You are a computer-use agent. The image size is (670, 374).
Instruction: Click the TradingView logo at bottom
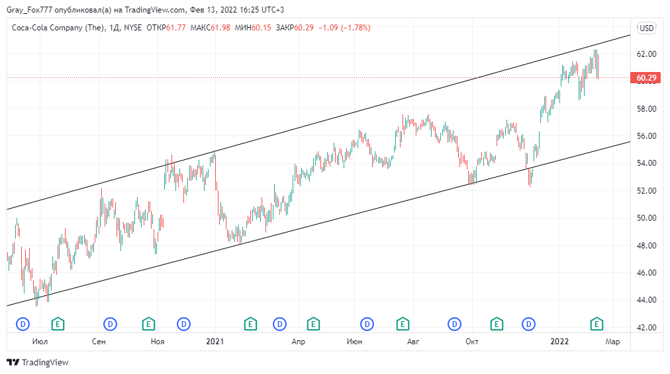38,363
